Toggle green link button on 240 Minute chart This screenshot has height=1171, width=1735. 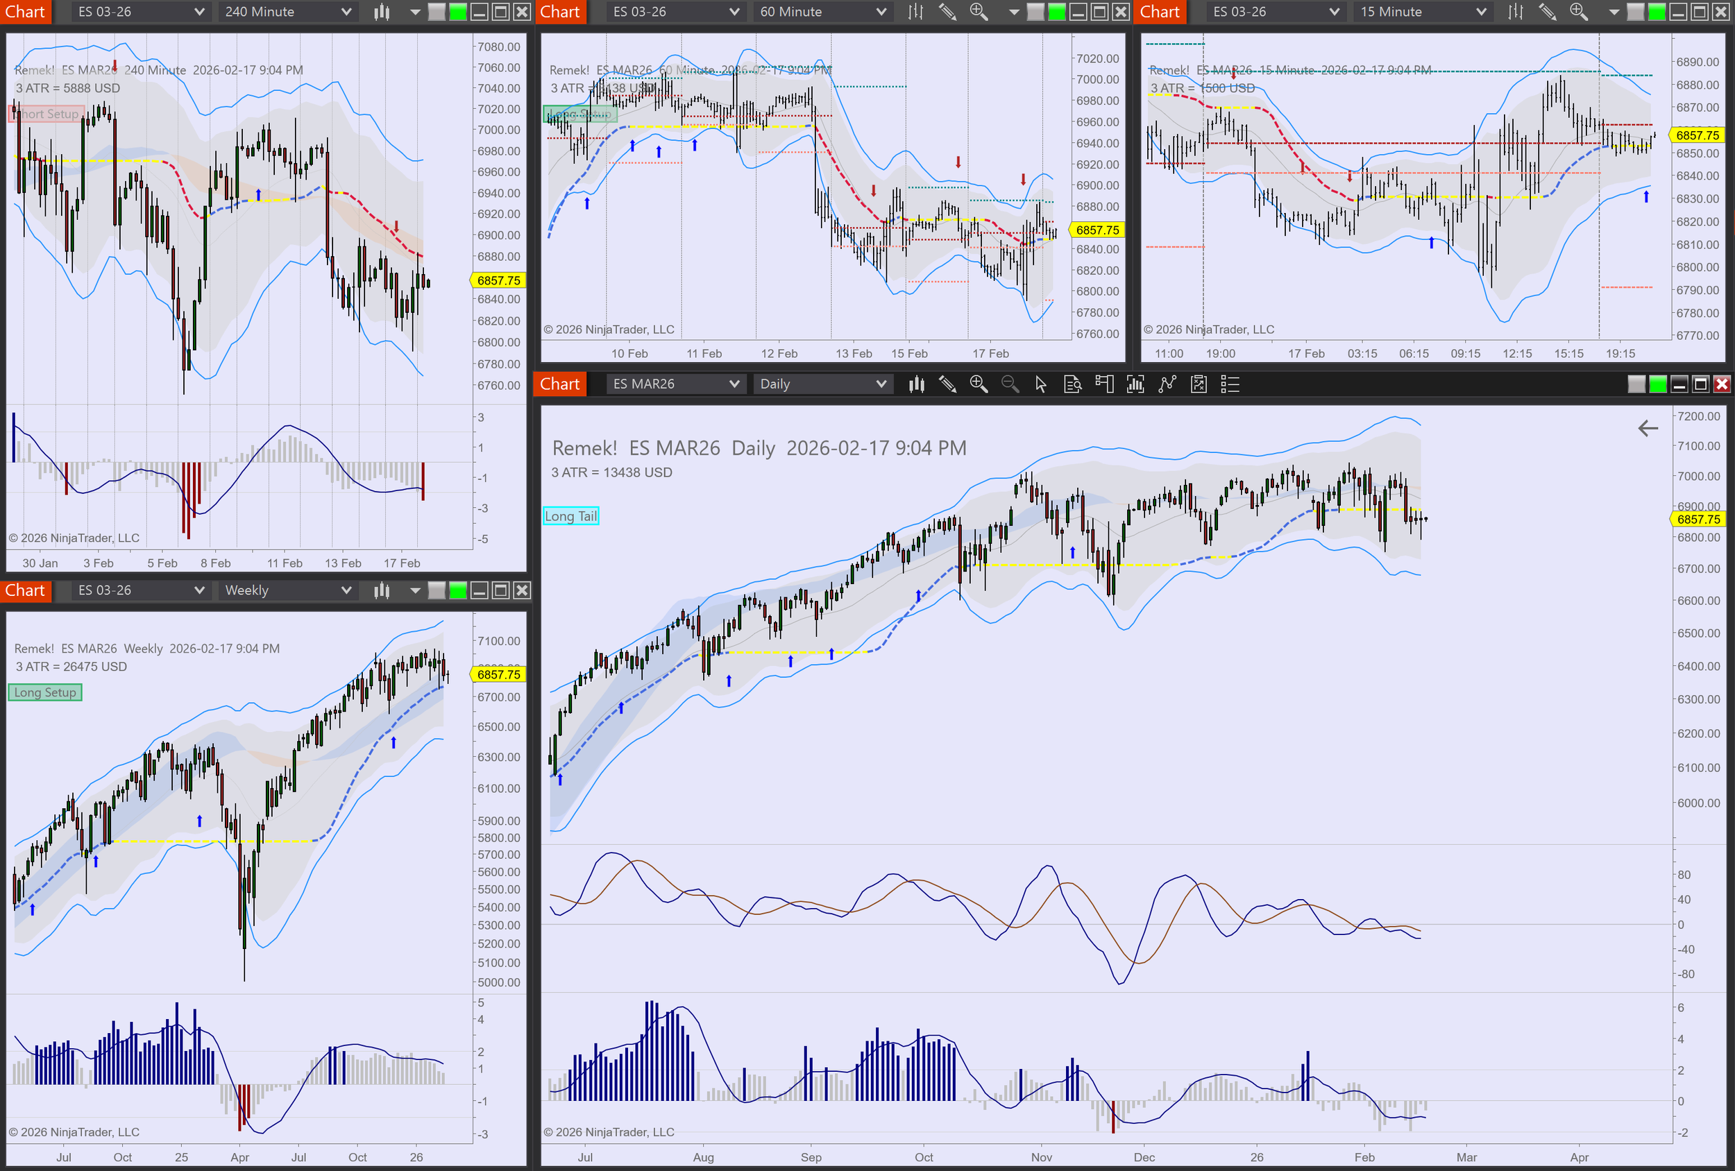click(457, 12)
